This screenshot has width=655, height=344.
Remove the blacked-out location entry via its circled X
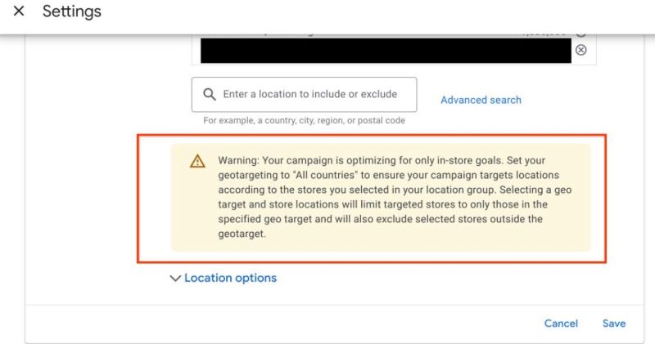[580, 50]
